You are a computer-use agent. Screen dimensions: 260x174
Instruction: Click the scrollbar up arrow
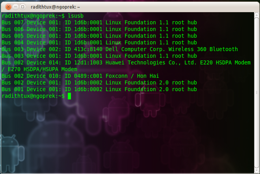(257, 15)
